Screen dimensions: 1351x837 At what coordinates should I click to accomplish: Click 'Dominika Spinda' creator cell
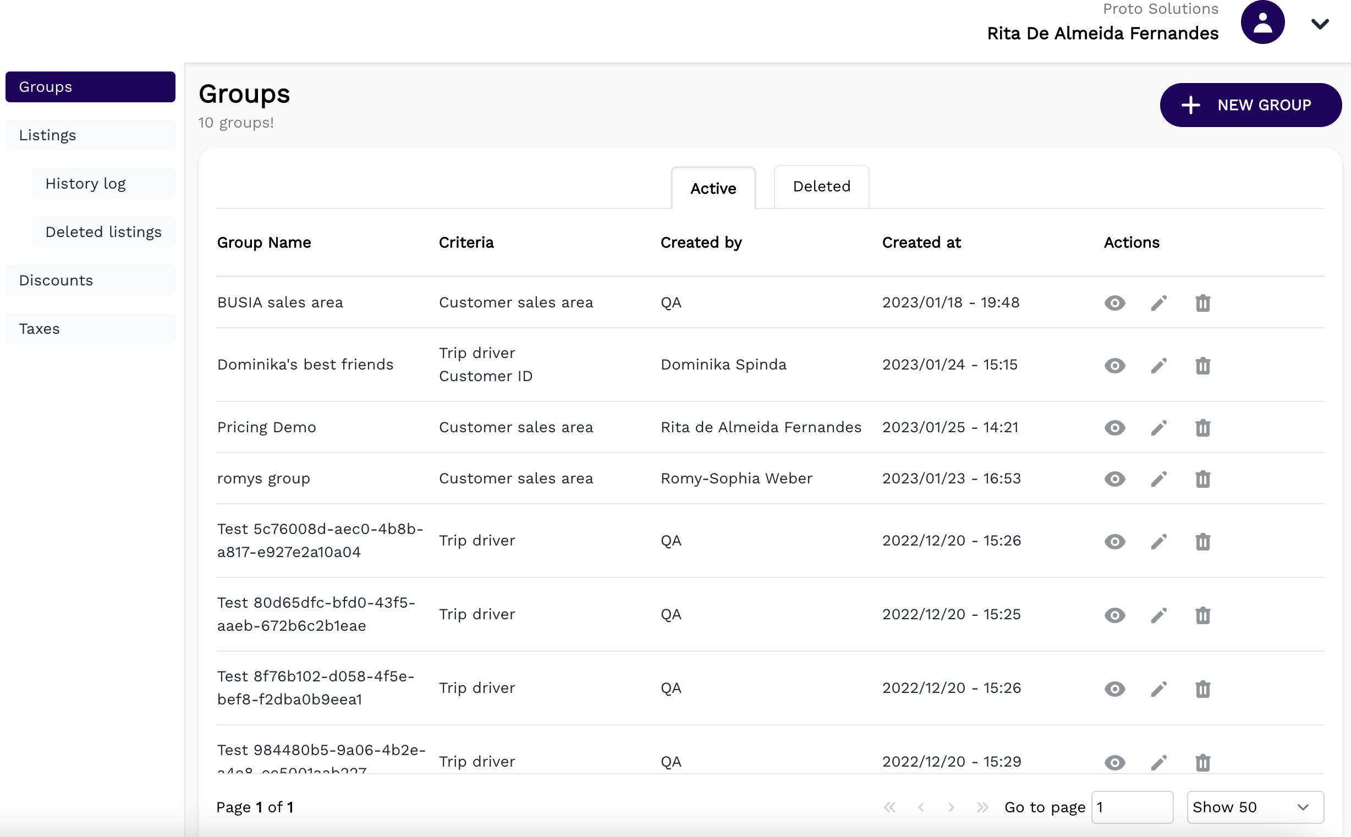(723, 364)
